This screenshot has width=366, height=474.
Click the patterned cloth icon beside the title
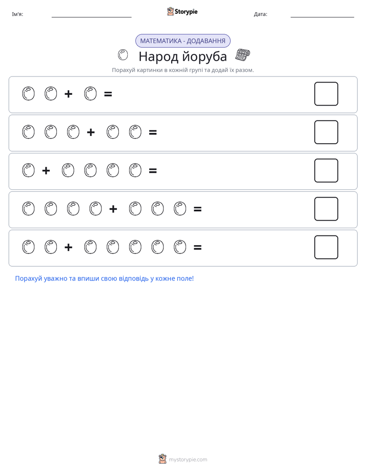click(x=243, y=55)
